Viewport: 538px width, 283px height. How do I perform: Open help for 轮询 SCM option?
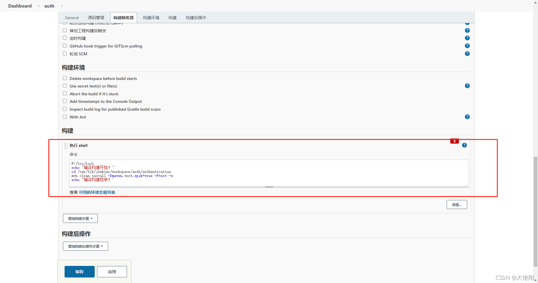[467, 54]
